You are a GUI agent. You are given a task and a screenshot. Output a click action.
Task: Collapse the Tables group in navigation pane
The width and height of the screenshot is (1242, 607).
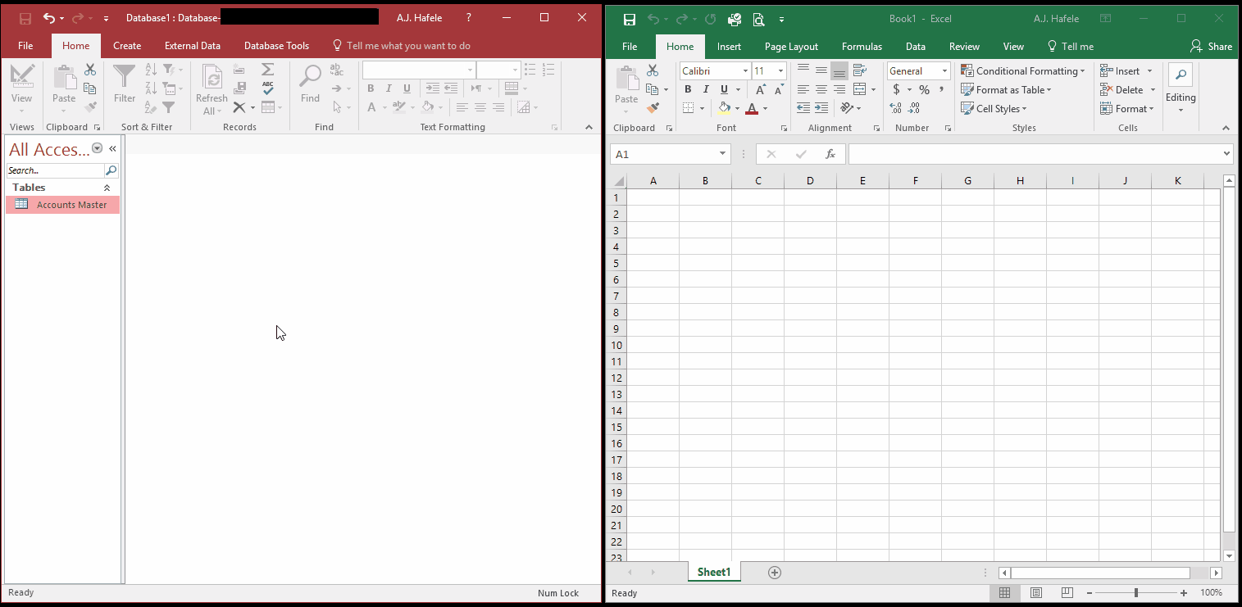(x=107, y=188)
